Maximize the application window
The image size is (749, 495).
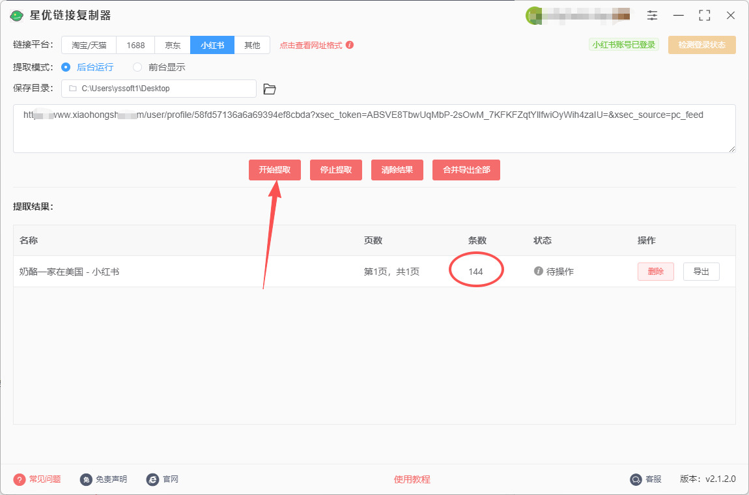coord(705,15)
